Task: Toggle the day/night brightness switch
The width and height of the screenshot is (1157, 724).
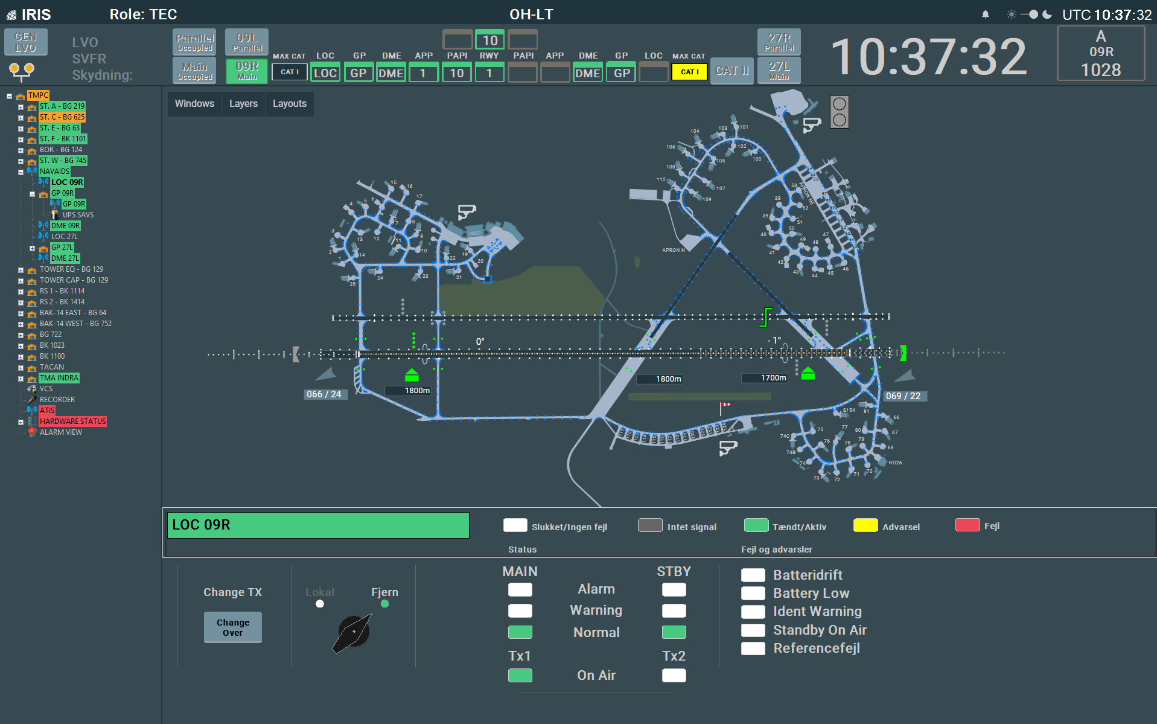Action: click(x=1033, y=14)
